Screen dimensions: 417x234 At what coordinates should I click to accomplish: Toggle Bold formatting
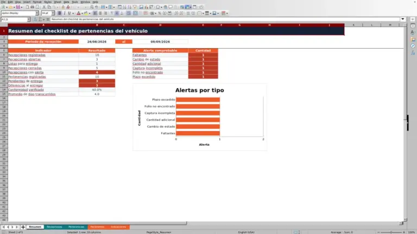pos(60,13)
